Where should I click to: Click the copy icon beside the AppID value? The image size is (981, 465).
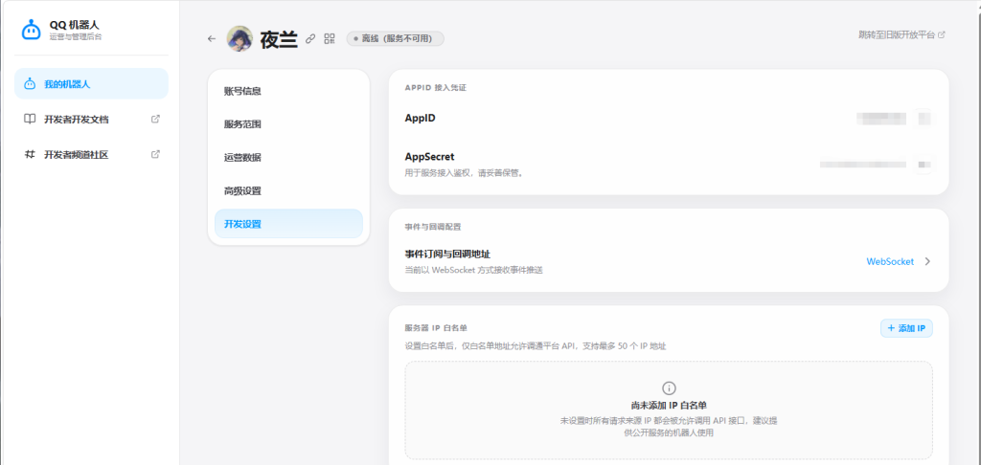pos(924,118)
